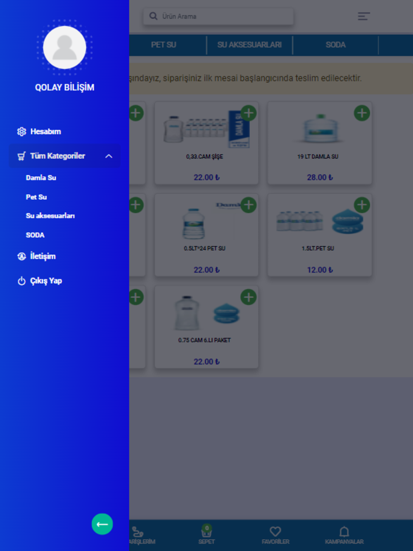
Task: Click the delivery notice banner text
Action: click(245, 78)
